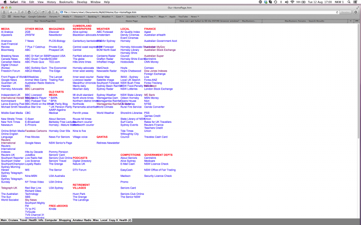Expand the Searches bookmarks dropdown
This screenshot has height=225, width=361.
click(132, 17)
